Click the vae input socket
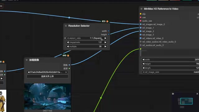 pos(141,17)
